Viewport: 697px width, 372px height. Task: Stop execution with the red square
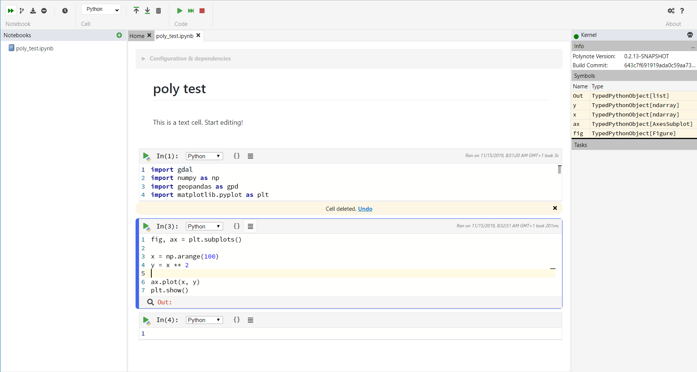202,11
